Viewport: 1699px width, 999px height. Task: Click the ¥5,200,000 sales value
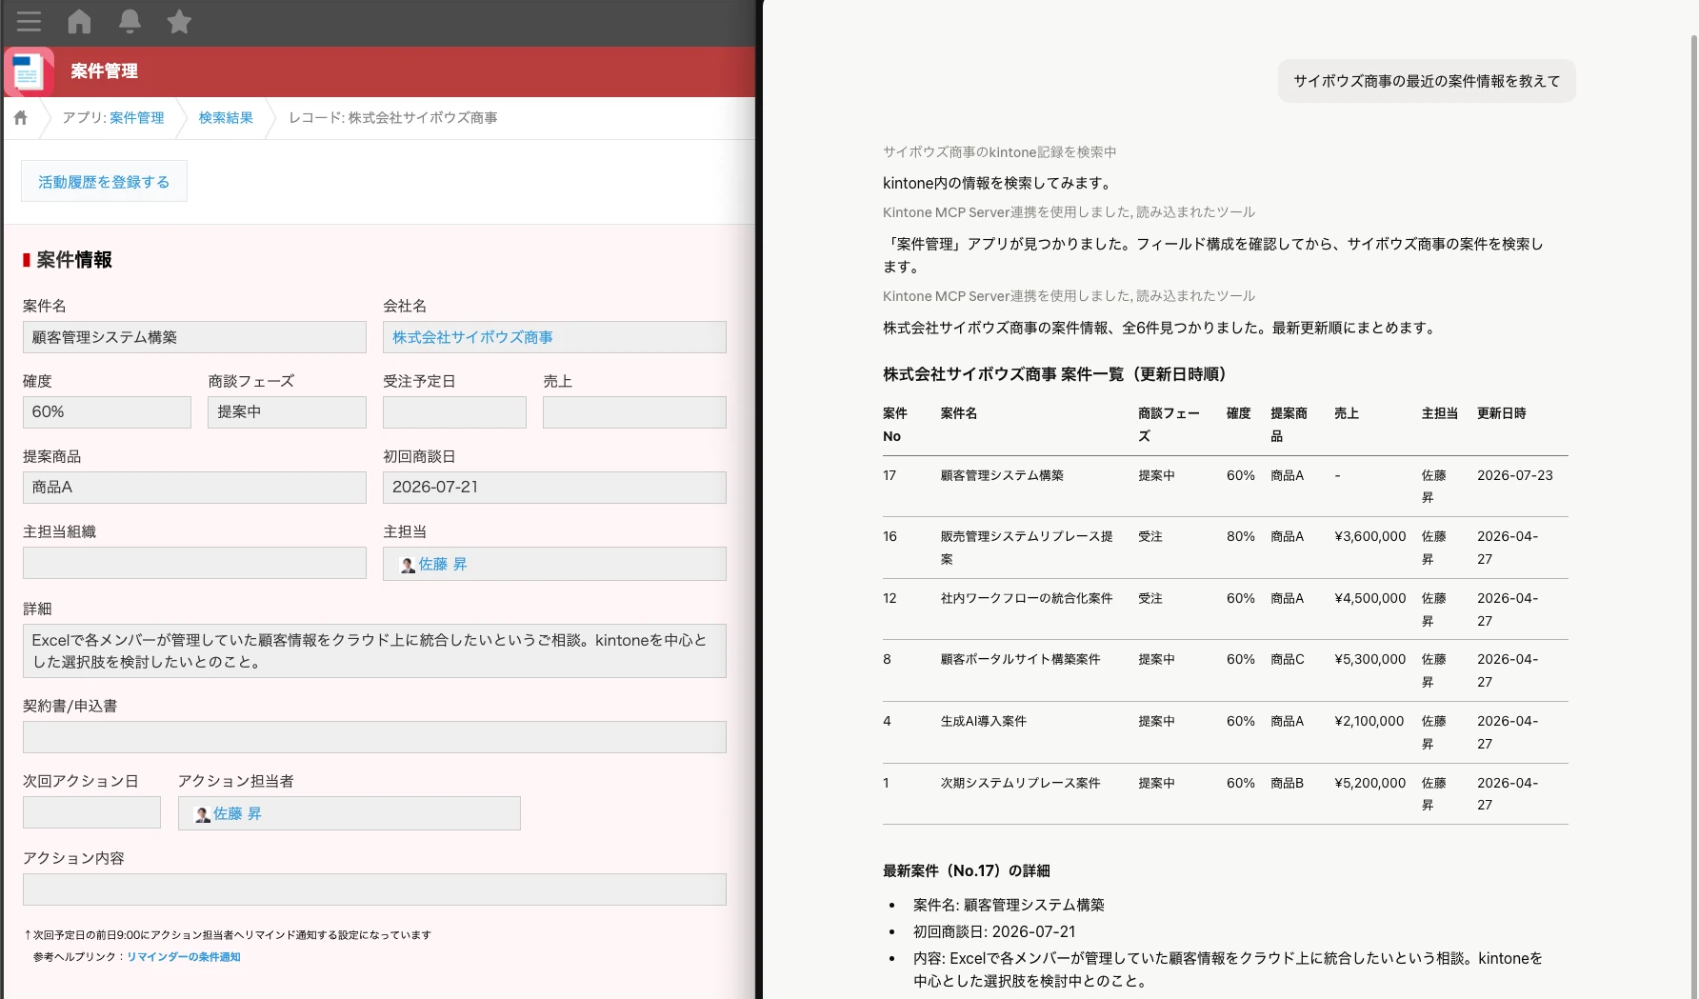1370,783
